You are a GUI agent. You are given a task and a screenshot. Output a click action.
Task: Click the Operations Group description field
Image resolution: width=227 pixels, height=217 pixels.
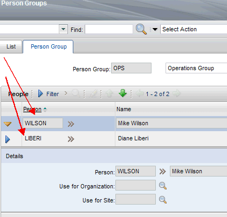[x=196, y=68]
